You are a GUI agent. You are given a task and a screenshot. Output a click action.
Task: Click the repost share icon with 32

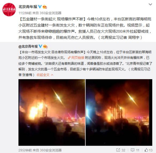(x=121, y=150)
